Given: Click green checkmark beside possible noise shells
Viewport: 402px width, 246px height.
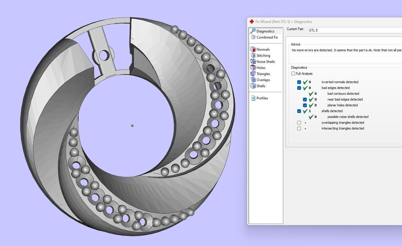Looking at the screenshot, I should 311,117.
